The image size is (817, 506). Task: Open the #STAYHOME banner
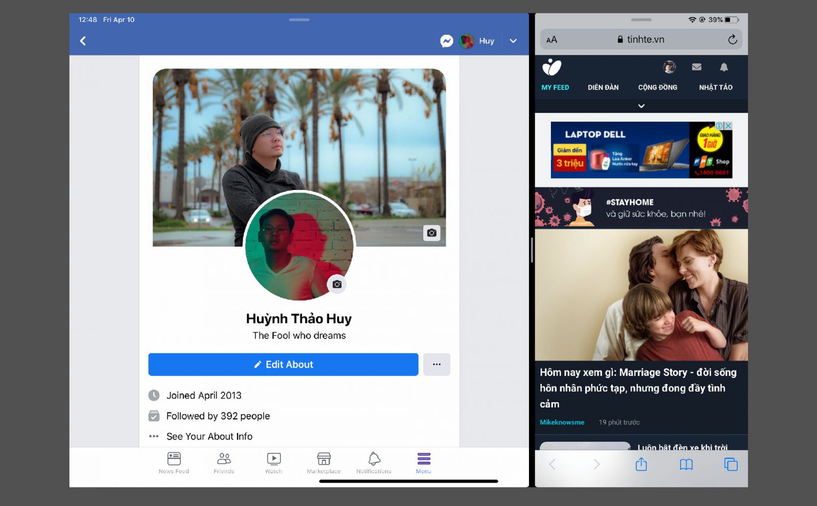(x=641, y=208)
